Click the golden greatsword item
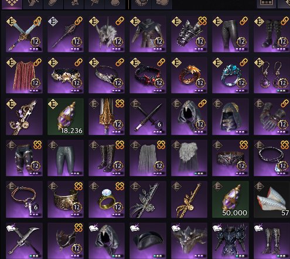 (107, 117)
